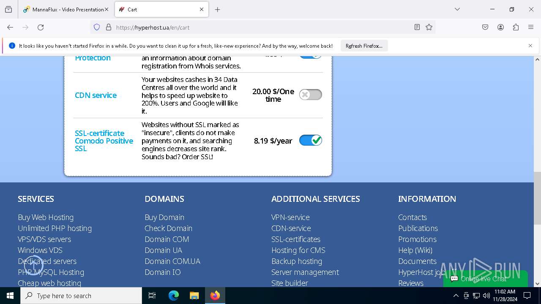Open Firefox View icon
The height and width of the screenshot is (304, 541).
8,9
